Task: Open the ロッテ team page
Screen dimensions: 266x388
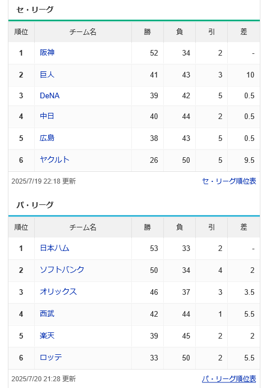Action: click(x=51, y=357)
